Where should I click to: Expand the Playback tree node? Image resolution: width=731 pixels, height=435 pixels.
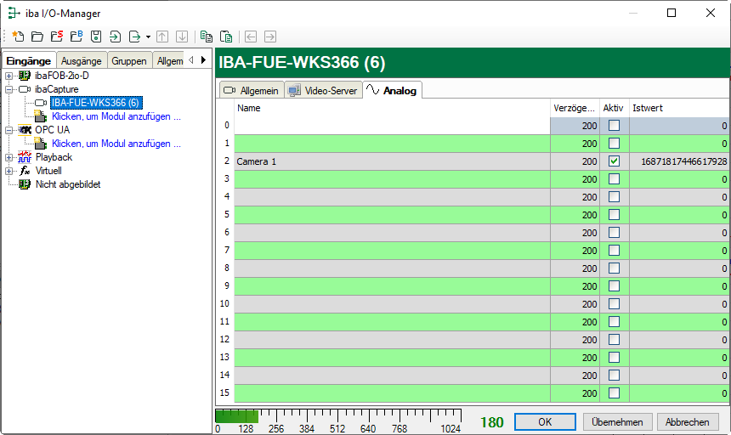(x=9, y=157)
